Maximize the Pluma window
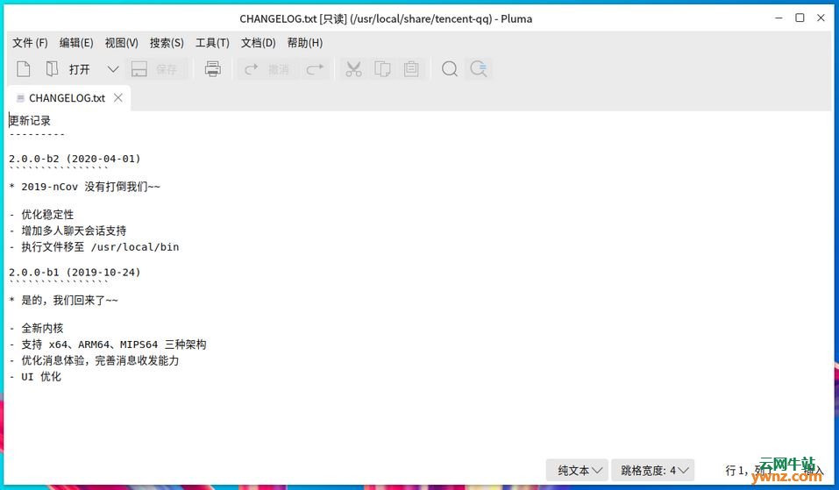Screen dimensions: 839x490 800,18
